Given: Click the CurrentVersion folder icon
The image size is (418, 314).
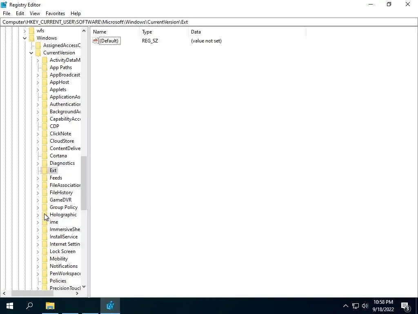Looking at the screenshot, I should (38, 53).
